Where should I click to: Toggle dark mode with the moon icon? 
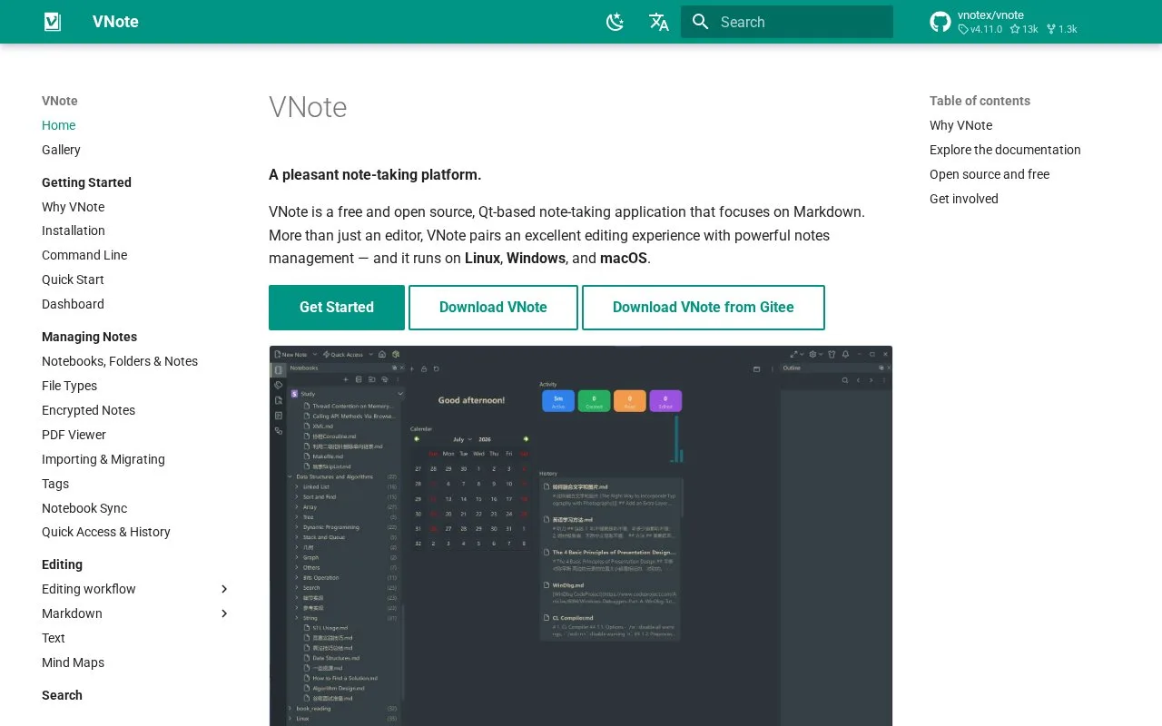pyautogui.click(x=615, y=22)
